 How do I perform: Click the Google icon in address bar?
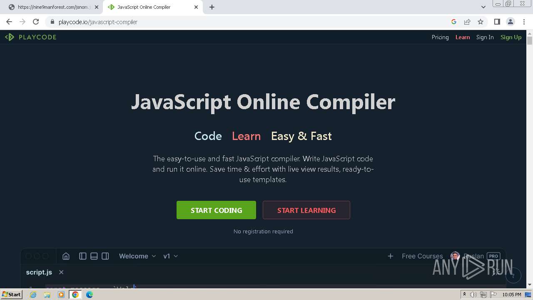click(454, 22)
